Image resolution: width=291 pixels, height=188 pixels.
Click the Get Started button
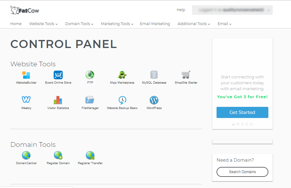coord(242,112)
